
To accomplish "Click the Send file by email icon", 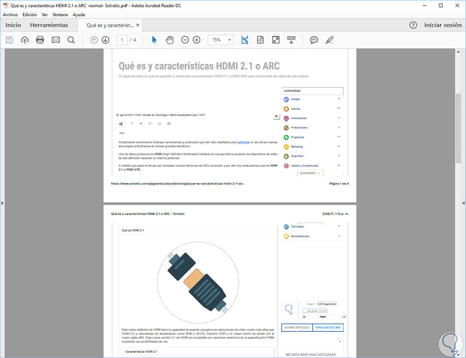I will pyautogui.click(x=56, y=40).
